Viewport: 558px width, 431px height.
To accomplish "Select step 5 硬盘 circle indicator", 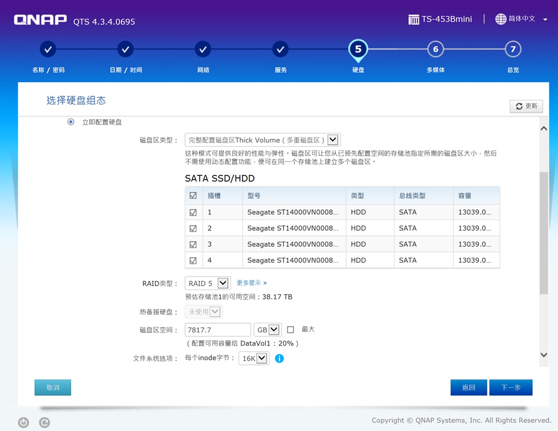I will click(x=358, y=49).
